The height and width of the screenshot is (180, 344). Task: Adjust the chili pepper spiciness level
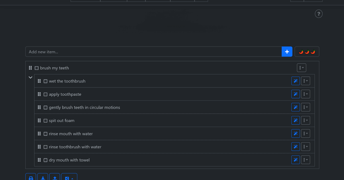pyautogui.click(x=307, y=52)
